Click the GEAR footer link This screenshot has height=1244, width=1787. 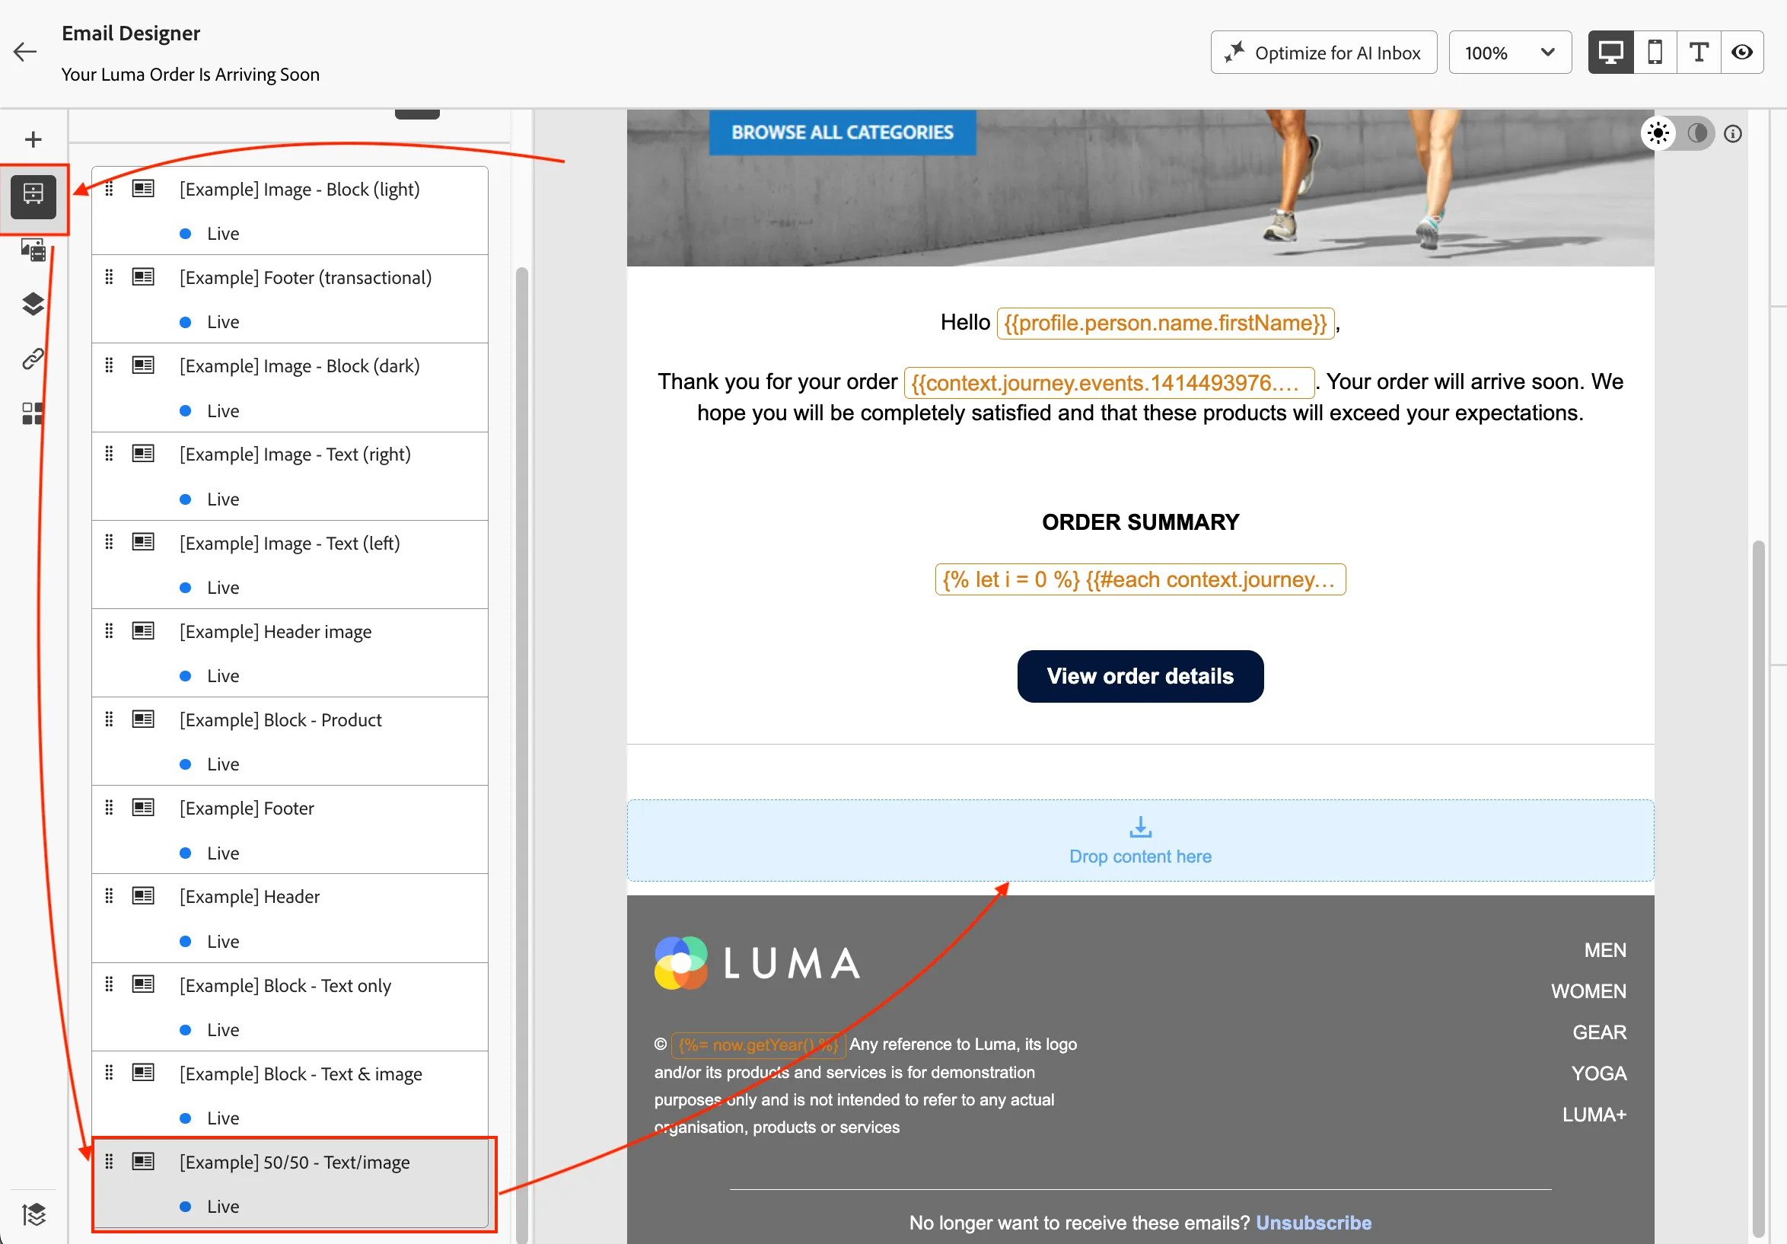coord(1600,1032)
